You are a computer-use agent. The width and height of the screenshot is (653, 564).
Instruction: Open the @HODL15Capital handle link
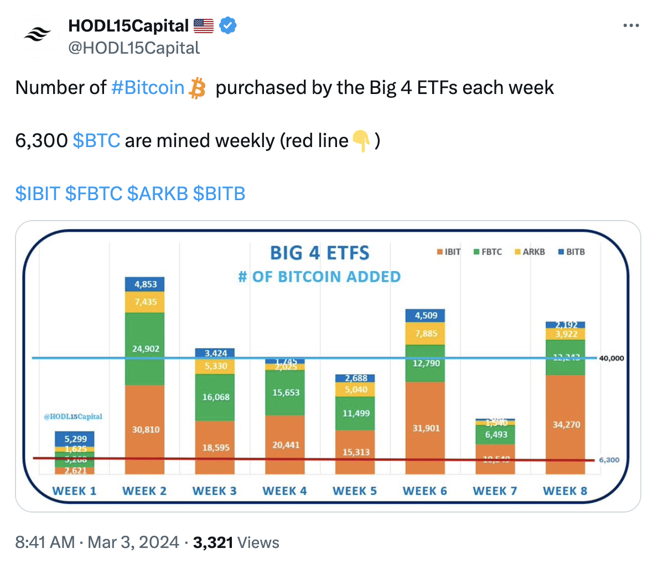pos(133,48)
